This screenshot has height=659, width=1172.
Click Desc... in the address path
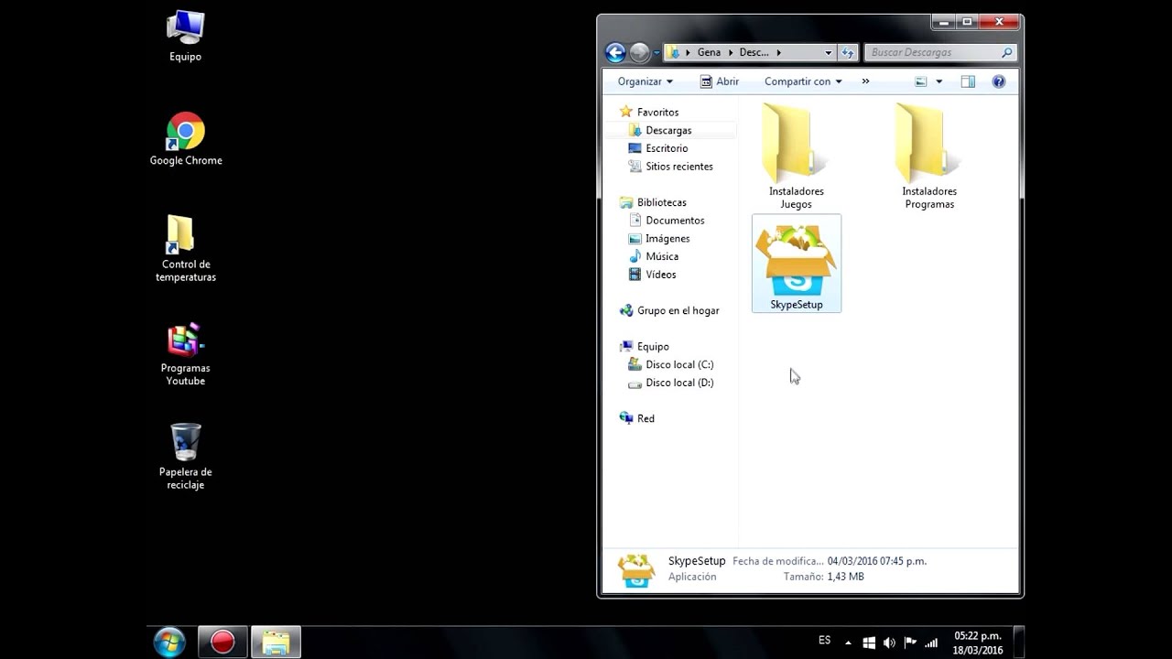(754, 53)
